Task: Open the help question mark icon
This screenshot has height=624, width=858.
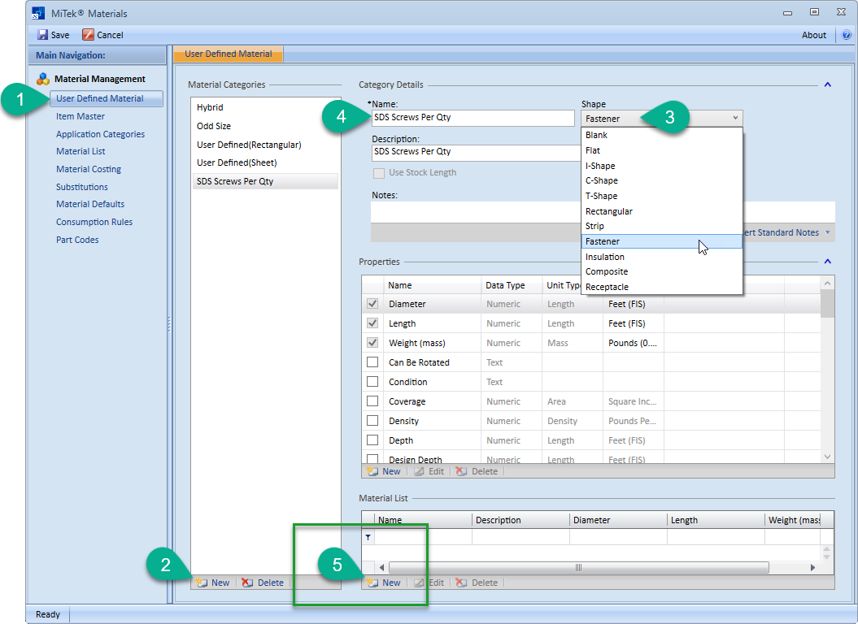Action: point(846,35)
